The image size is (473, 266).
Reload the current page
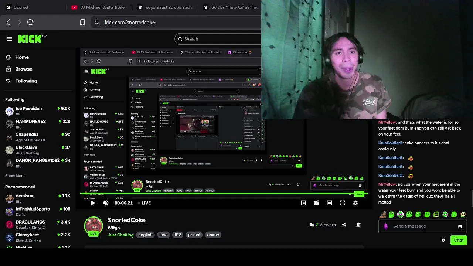(x=30, y=22)
